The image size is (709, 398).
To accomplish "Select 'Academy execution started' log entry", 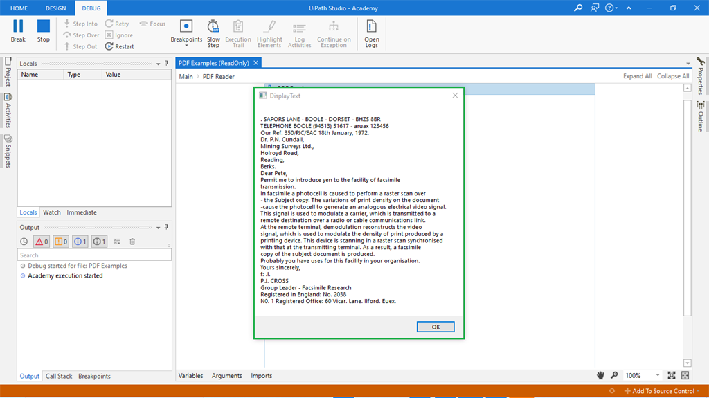I will pyautogui.click(x=65, y=275).
